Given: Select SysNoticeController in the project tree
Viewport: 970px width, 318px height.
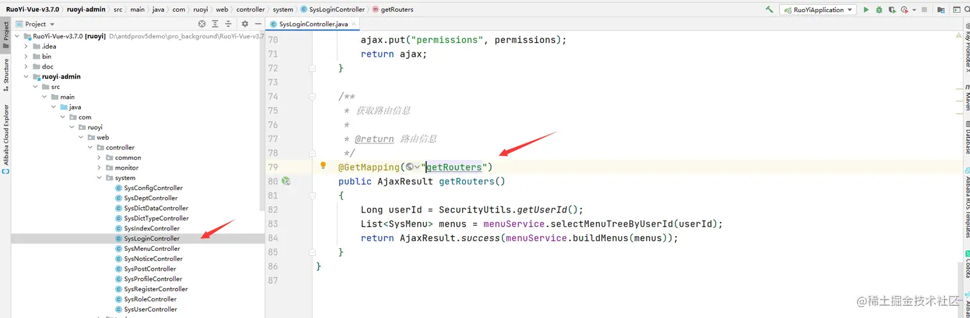Looking at the screenshot, I should pos(153,258).
